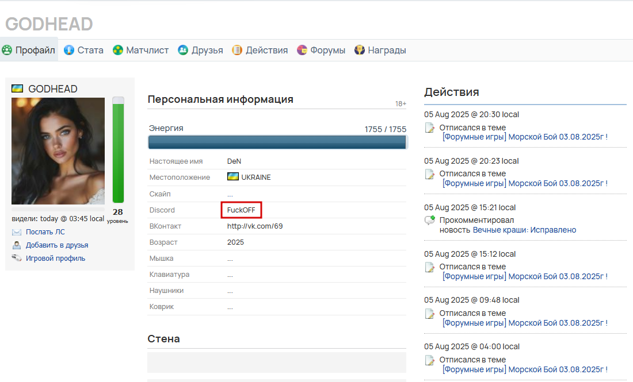
Task: Click the person icon beside Добавить в друзья
Action: click(17, 245)
